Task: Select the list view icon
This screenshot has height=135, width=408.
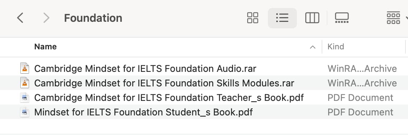Action: pos(282,18)
